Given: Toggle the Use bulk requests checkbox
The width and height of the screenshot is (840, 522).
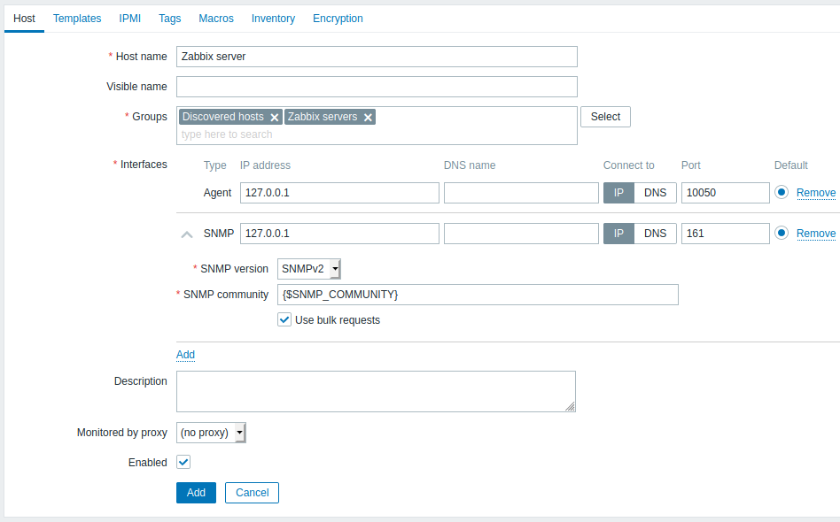Looking at the screenshot, I should (x=284, y=319).
